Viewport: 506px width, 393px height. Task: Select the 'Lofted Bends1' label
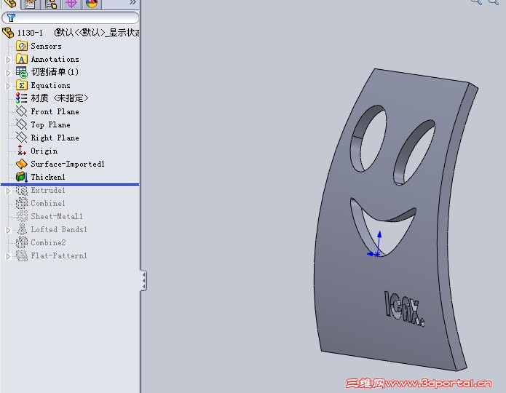59,229
